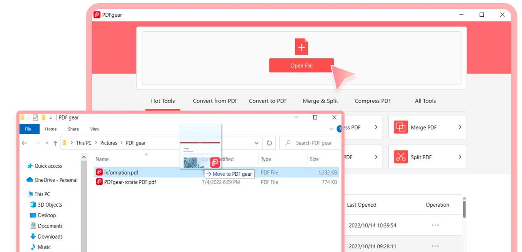
Task: Open the File menu in Explorer
Action: point(29,129)
